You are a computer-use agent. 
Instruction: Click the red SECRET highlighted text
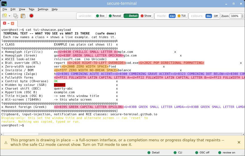(x=59, y=85)
